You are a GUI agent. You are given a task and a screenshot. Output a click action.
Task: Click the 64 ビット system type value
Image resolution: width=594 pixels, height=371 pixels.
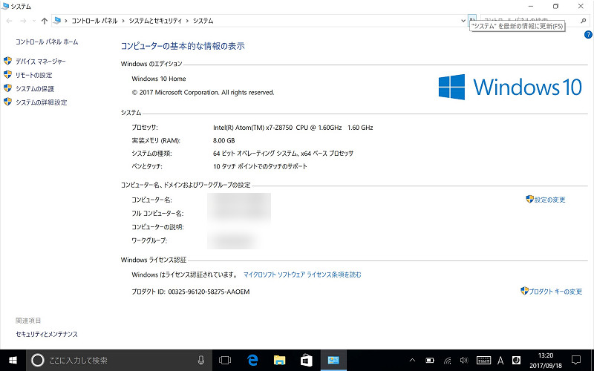283,154
